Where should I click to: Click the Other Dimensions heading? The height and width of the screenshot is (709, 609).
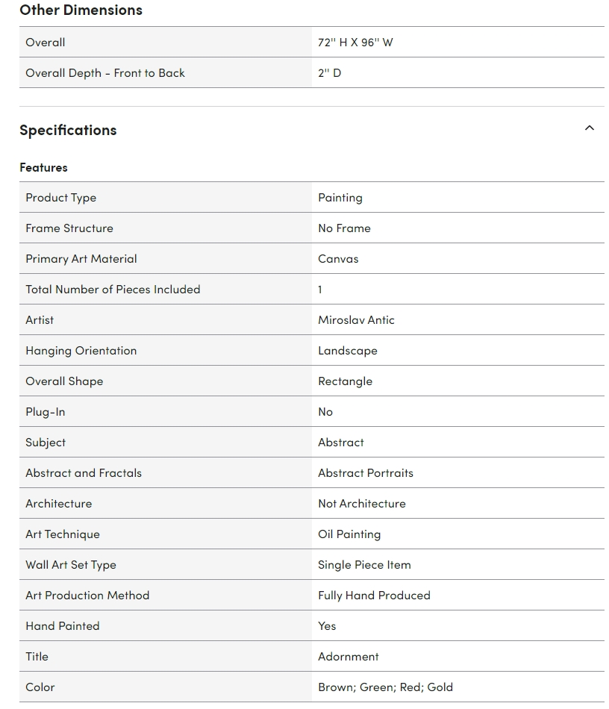click(81, 10)
